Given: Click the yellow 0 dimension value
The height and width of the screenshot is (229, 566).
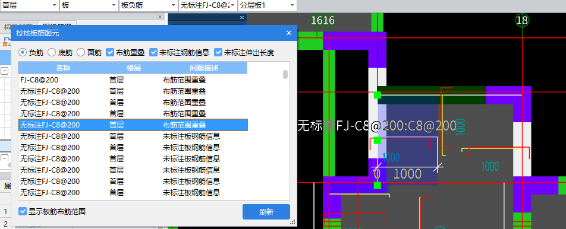Looking at the screenshot, I should [x=377, y=174].
